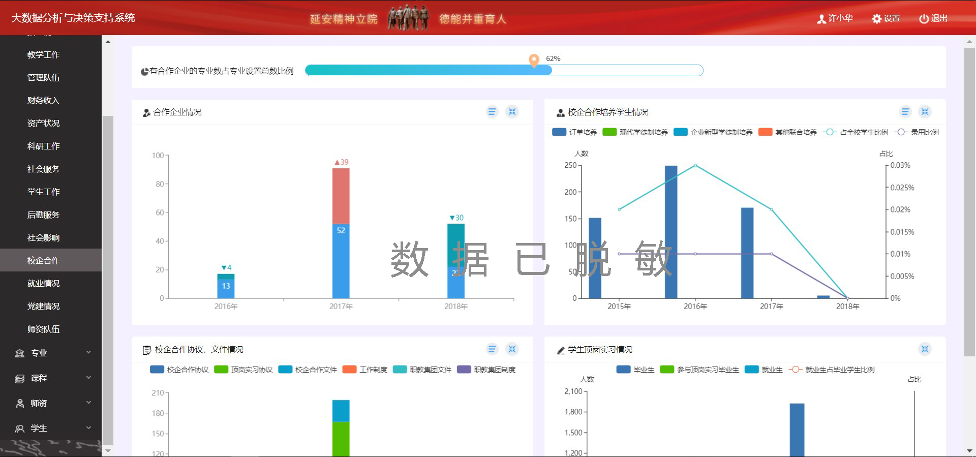Click the 2017年 red bar segment in 合作企业情况
The height and width of the screenshot is (457, 976).
click(341, 196)
